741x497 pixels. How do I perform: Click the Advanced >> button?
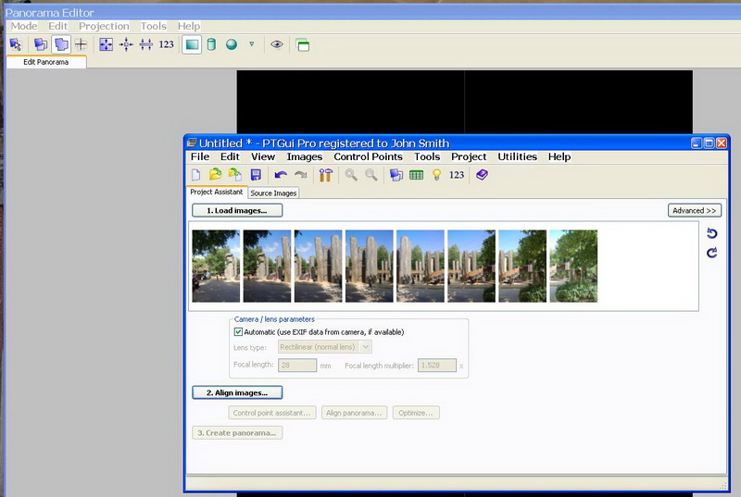pyautogui.click(x=694, y=210)
